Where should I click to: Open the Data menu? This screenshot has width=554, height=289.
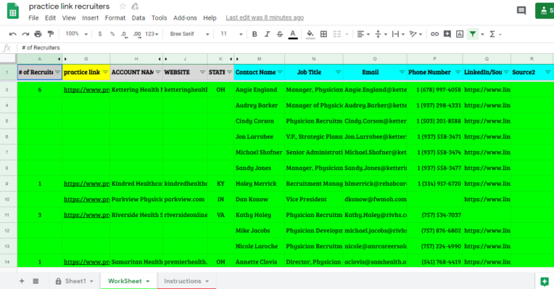[138, 17]
